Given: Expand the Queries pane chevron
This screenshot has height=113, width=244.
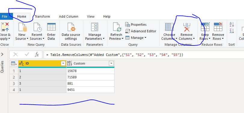Looking at the screenshot, I should 2,54.
